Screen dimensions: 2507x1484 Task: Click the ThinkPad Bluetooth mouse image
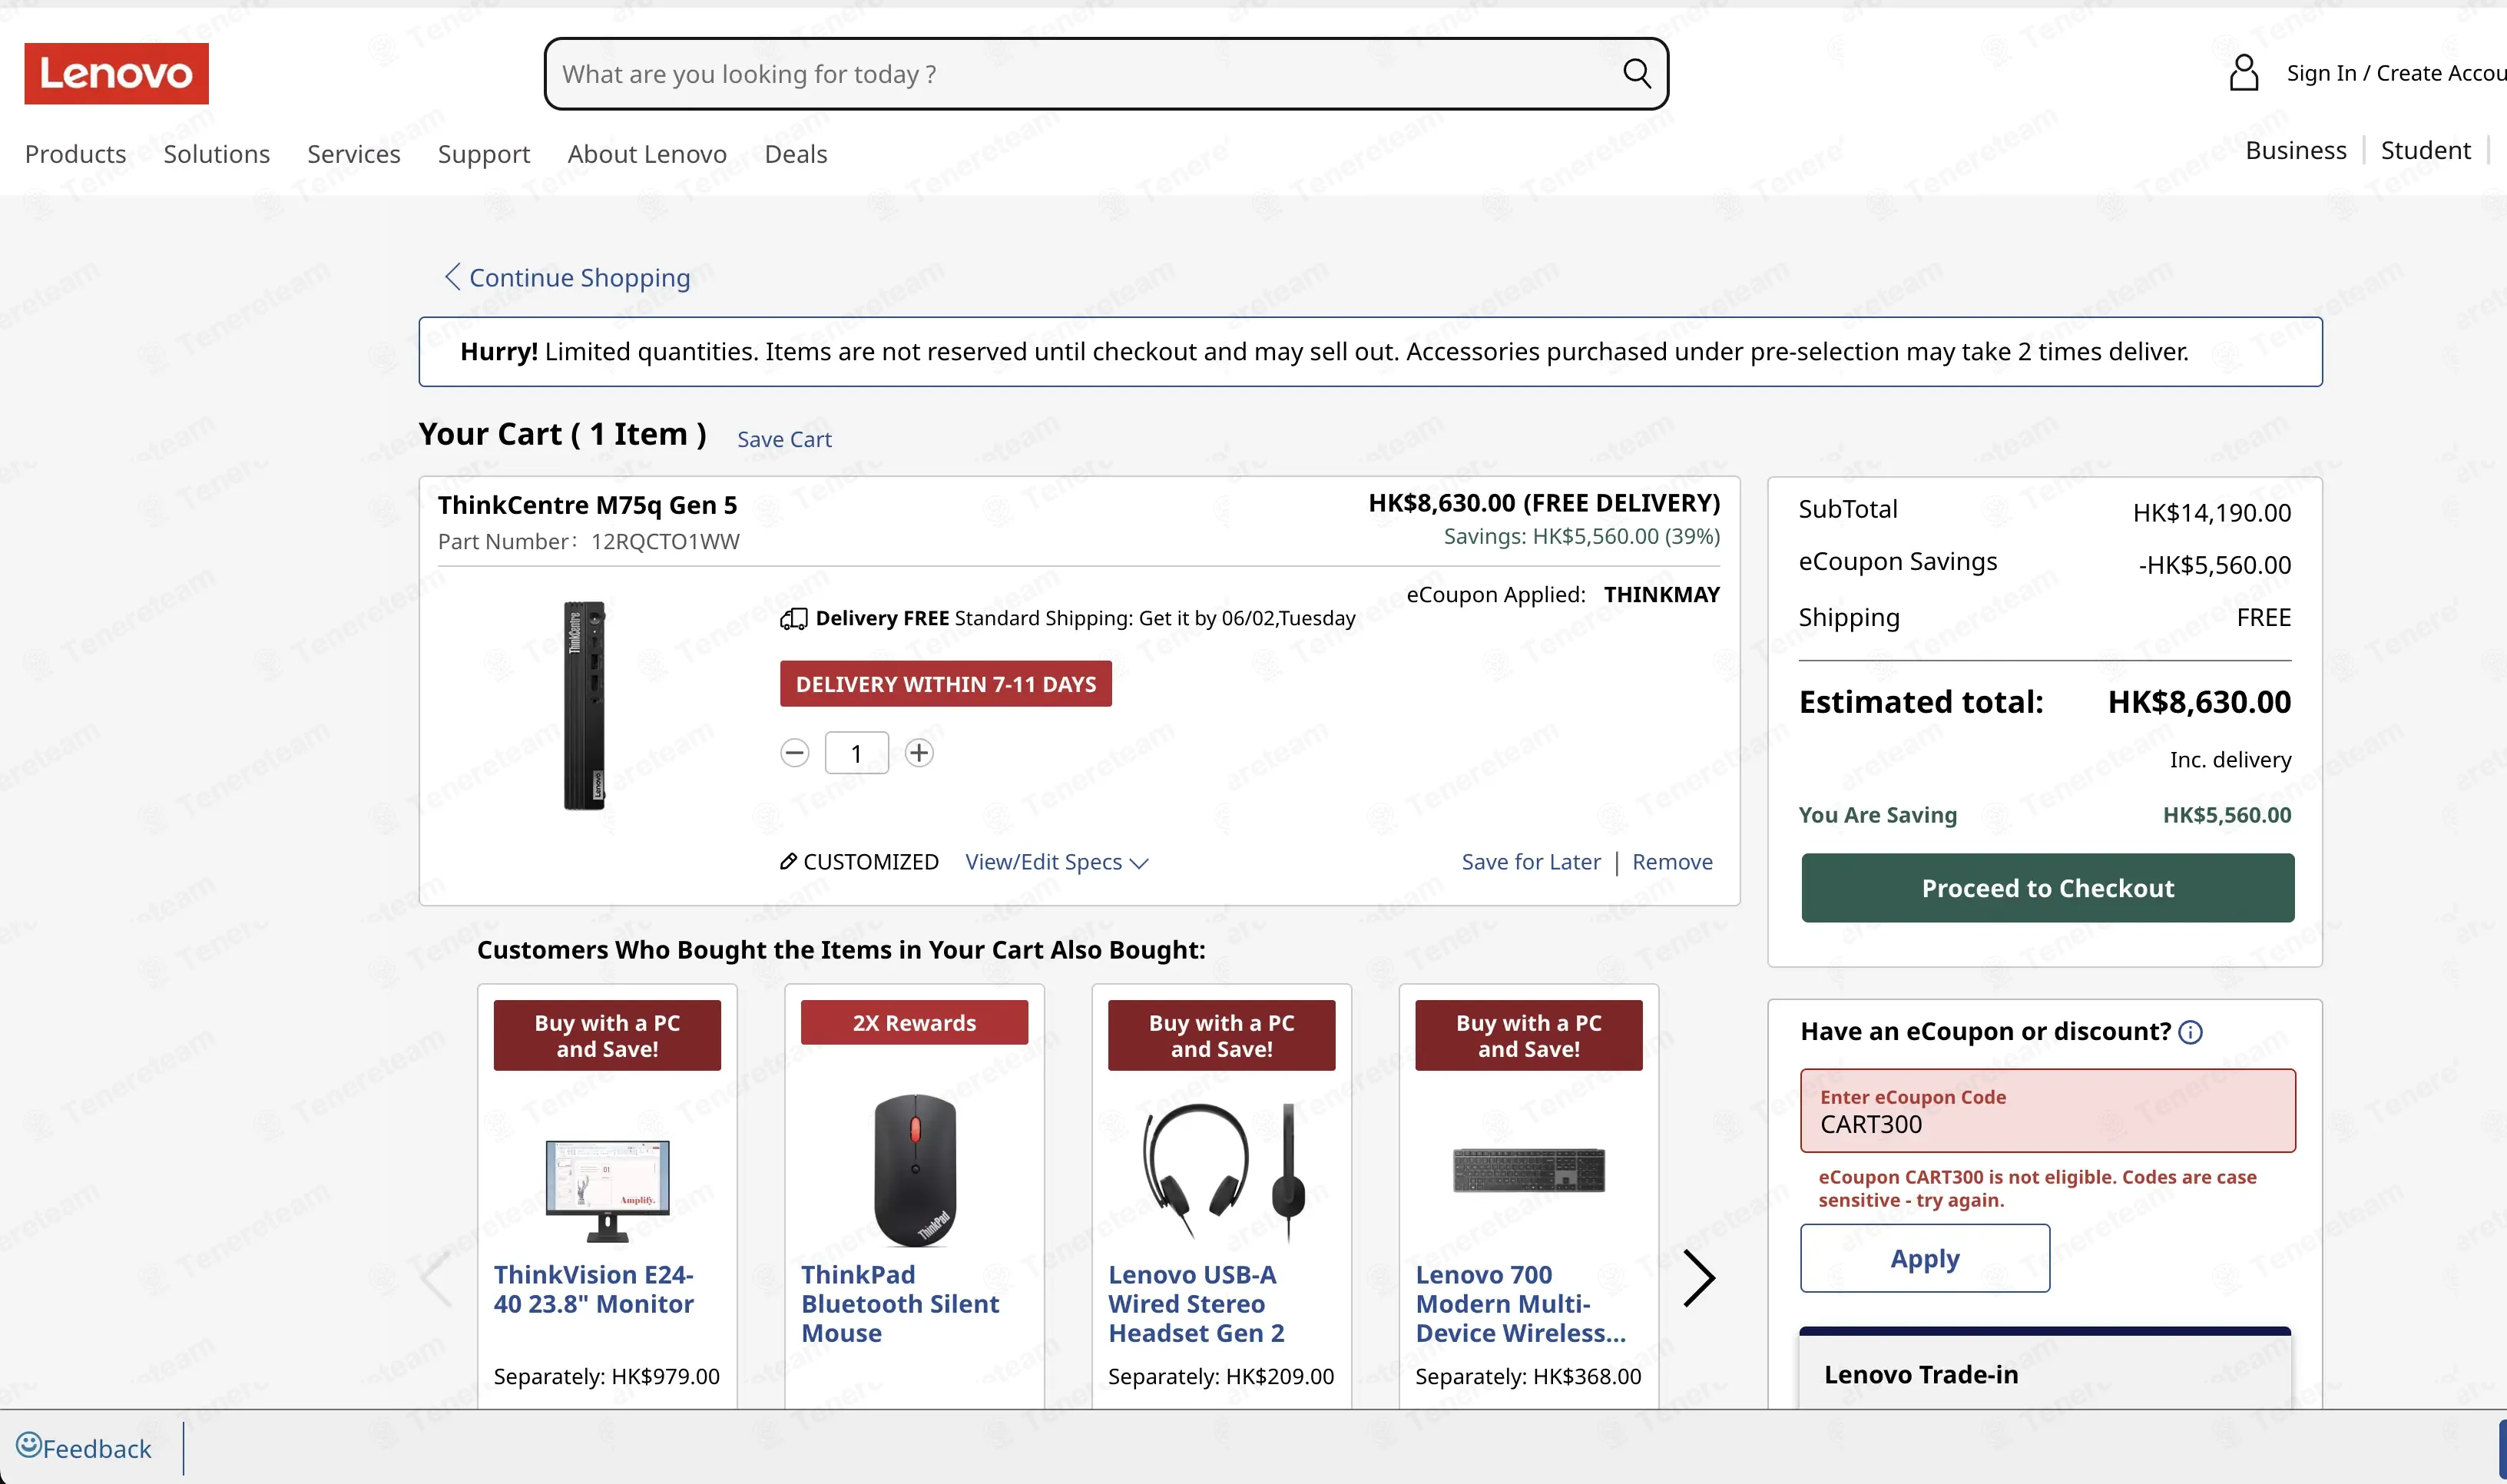pos(914,1170)
